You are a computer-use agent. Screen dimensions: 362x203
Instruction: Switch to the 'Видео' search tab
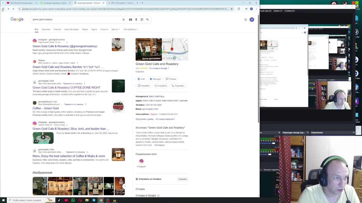(85, 29)
